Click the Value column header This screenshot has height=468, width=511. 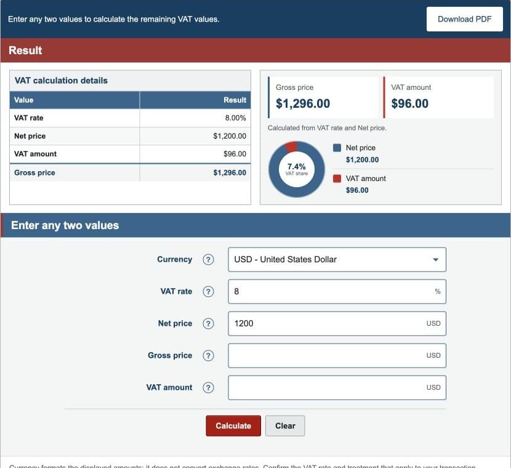(74, 100)
